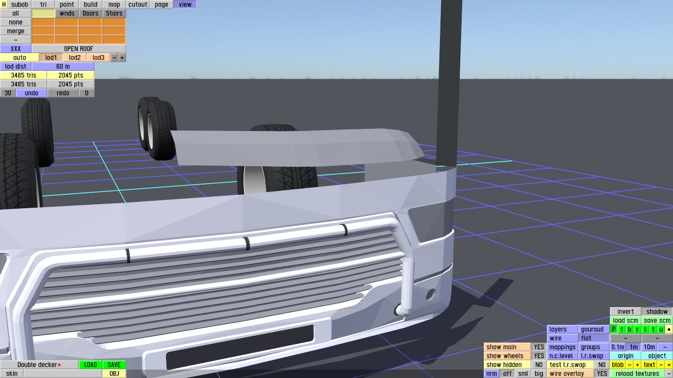Viewport: 673px width, 378px height.
Task: Toggle the shadow option
Action: point(657,312)
